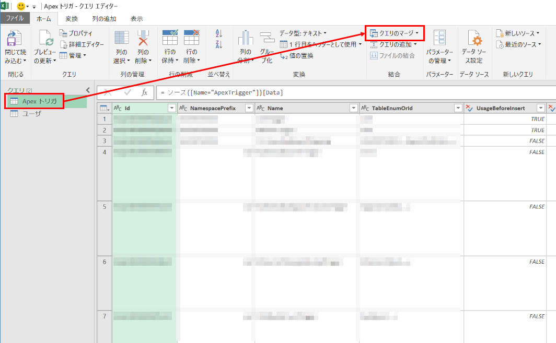Screen dimensions: 556x343
Task: Click 値の置換 replace values
Action: coord(297,56)
